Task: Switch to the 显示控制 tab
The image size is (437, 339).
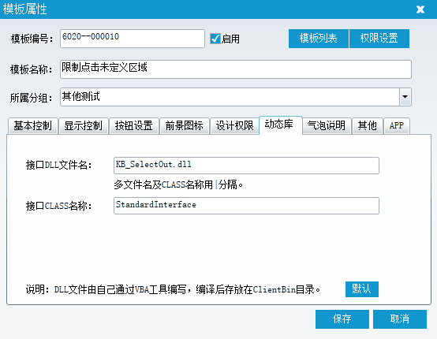Action: tap(84, 126)
